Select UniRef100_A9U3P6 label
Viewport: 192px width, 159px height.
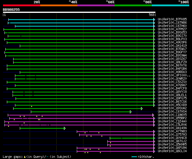[x=172, y=43]
